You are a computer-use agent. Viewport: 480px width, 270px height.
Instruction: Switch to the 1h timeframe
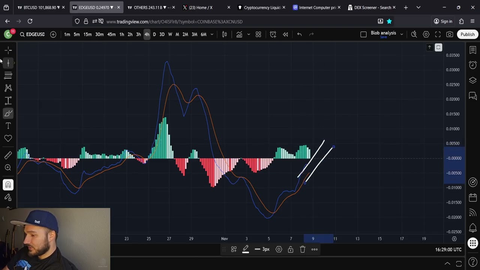(x=121, y=34)
